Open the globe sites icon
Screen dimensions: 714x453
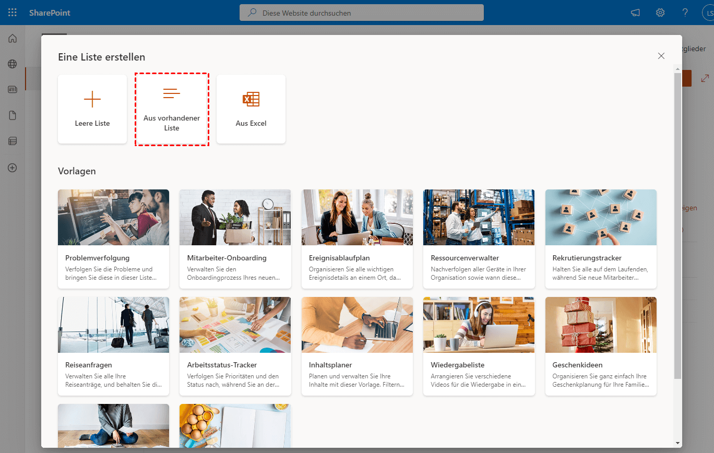[x=13, y=64]
